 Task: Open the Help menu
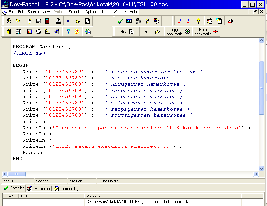point(133,12)
